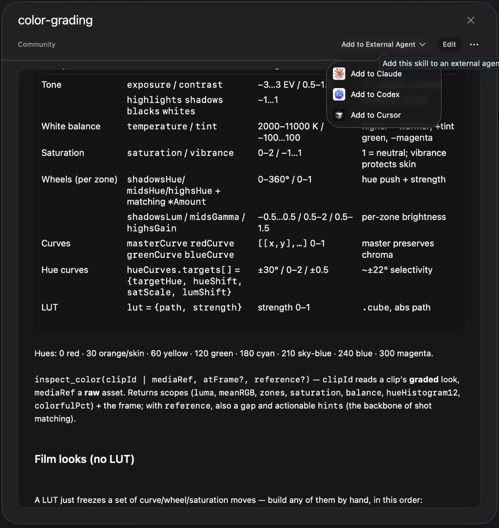Click the .cube, abs path note
The width and height of the screenshot is (499, 528).
pos(396,308)
